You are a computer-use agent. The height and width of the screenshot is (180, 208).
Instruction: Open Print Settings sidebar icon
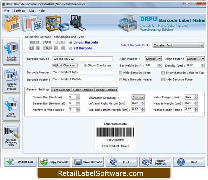pos(11,108)
